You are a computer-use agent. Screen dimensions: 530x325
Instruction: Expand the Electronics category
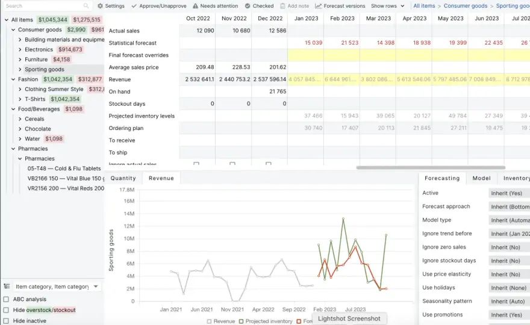click(x=20, y=50)
